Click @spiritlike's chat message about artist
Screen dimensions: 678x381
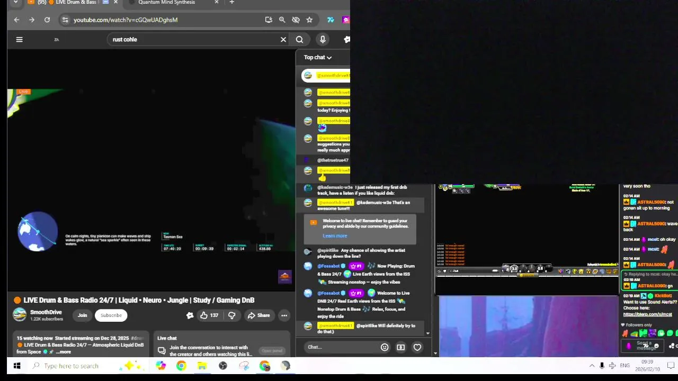point(364,253)
